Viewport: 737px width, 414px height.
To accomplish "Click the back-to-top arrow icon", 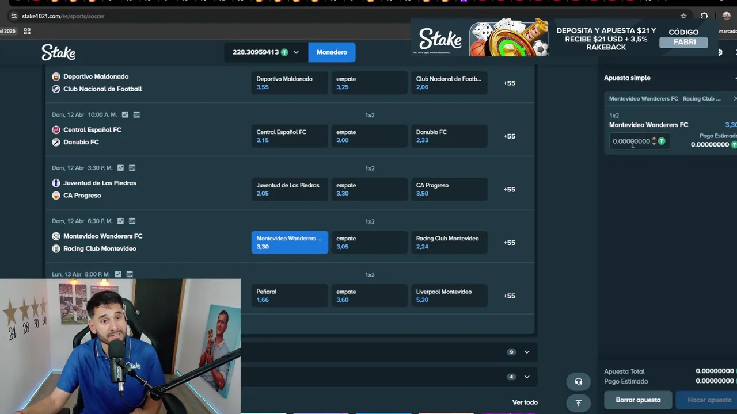I will click(579, 402).
